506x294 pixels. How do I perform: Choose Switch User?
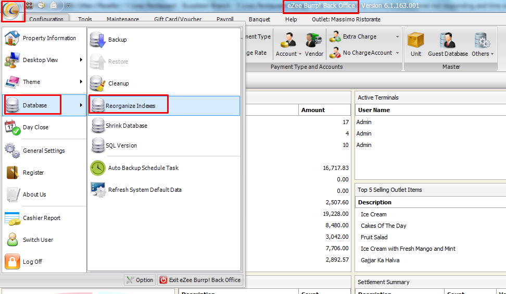[x=44, y=240]
